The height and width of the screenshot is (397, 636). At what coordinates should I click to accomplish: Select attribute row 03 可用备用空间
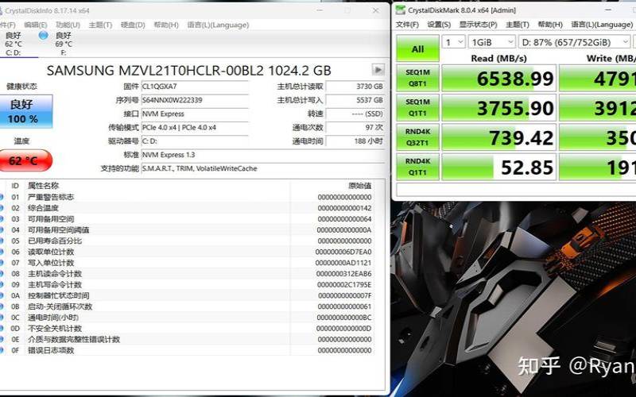[x=187, y=219]
